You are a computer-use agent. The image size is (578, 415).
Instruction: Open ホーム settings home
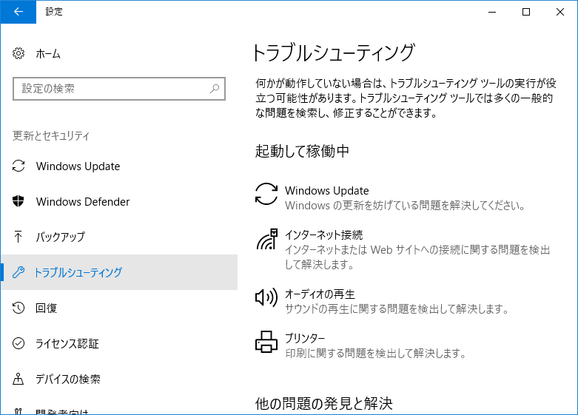(48, 54)
